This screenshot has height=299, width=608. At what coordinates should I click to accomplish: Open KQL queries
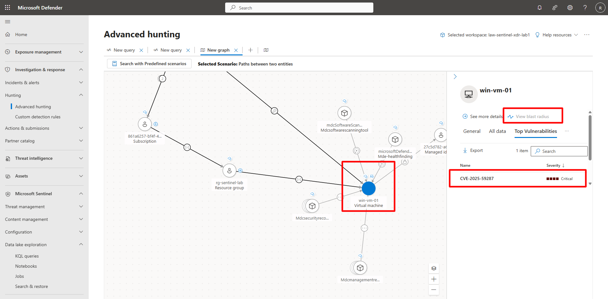[27, 256]
